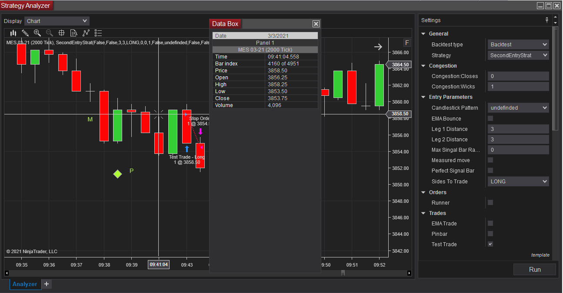Click the Settings panel up arrow
This screenshot has height=293, width=563.
tap(555, 17)
